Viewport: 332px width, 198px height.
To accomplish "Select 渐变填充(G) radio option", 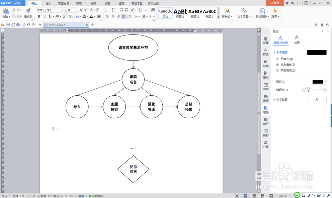I will 286,70.
